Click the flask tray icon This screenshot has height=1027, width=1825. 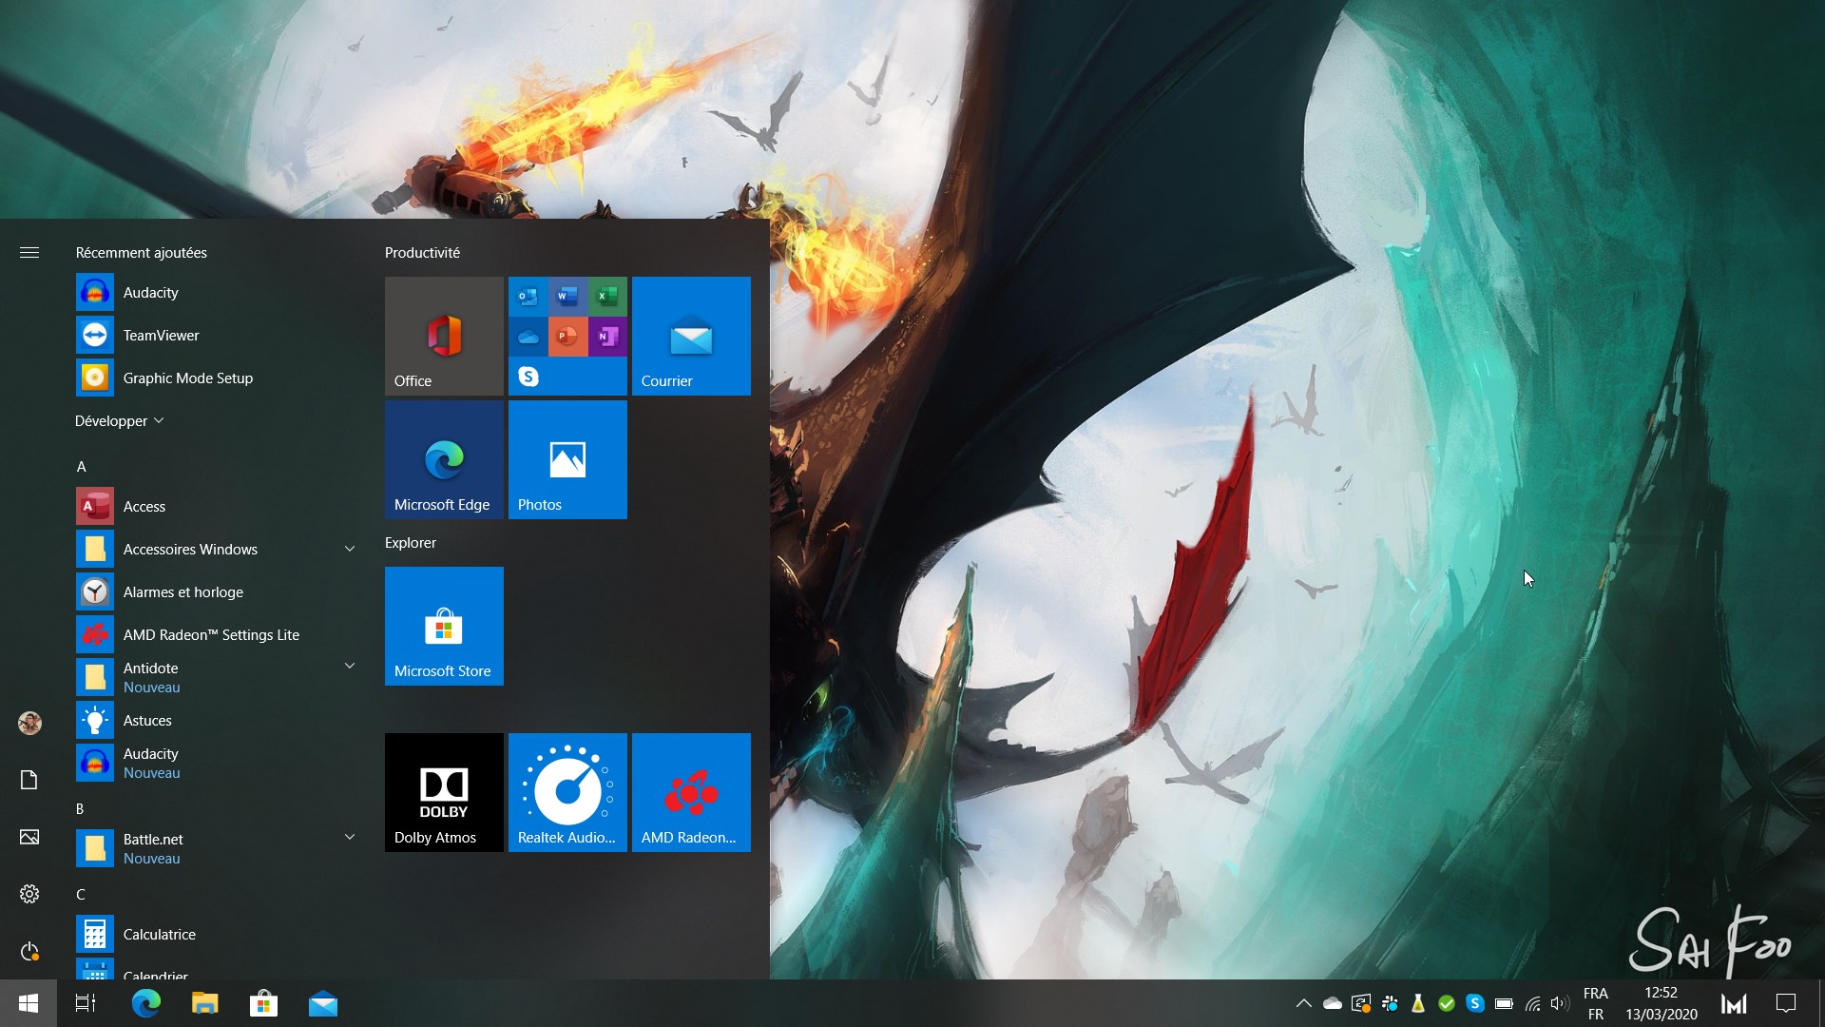pos(1418,1003)
